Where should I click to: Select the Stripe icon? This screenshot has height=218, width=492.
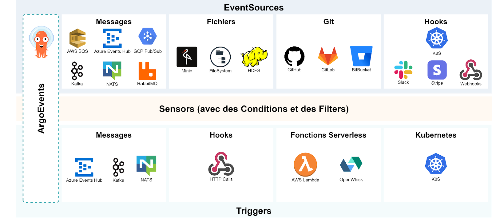point(437,70)
